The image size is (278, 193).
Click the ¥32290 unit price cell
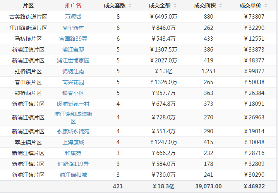pos(254,28)
